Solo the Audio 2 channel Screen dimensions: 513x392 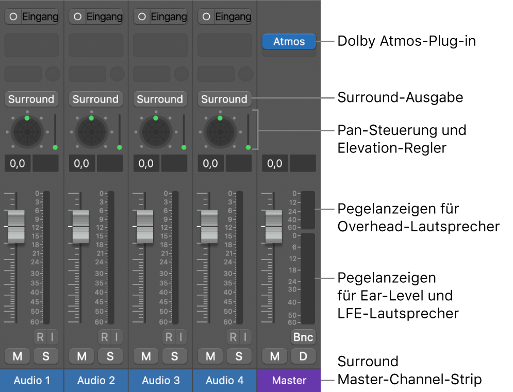pos(110,356)
